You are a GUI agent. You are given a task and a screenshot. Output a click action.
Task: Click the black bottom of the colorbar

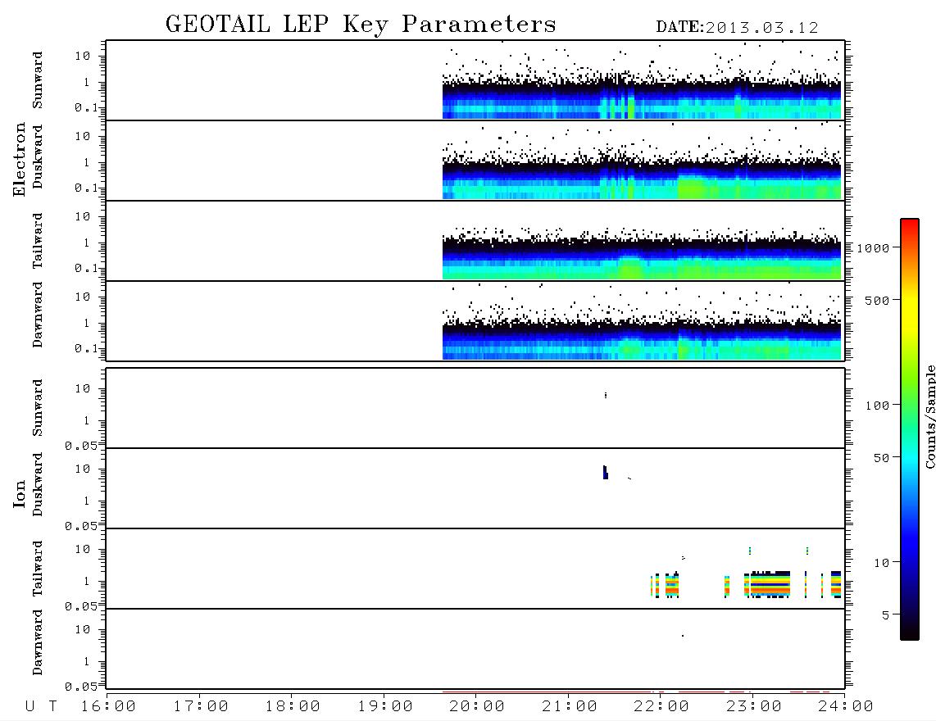(910, 633)
